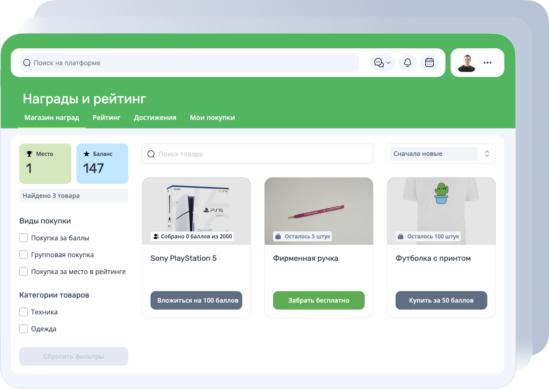Enable Покупка за баллы filter
The width and height of the screenshot is (549, 389).
(x=23, y=238)
